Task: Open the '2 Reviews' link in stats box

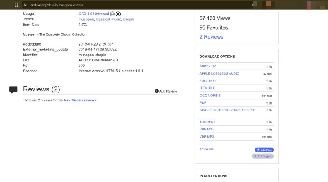Action: (x=211, y=37)
